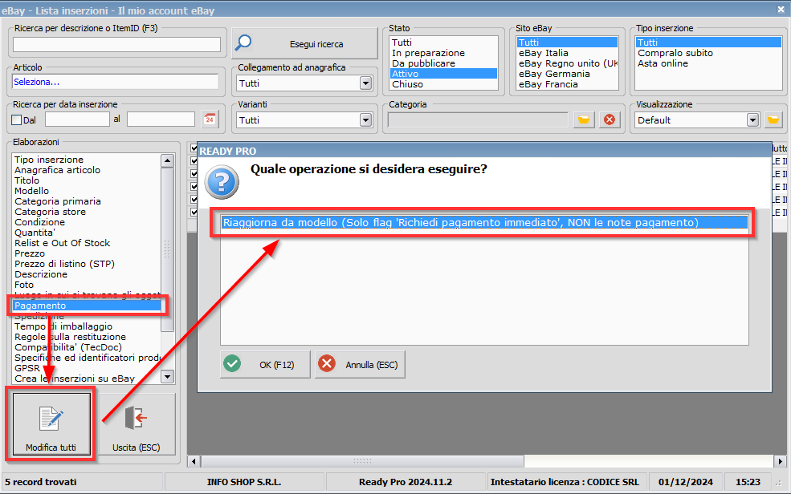Click the Modifica tutti button
The image size is (791, 494).
pos(51,424)
